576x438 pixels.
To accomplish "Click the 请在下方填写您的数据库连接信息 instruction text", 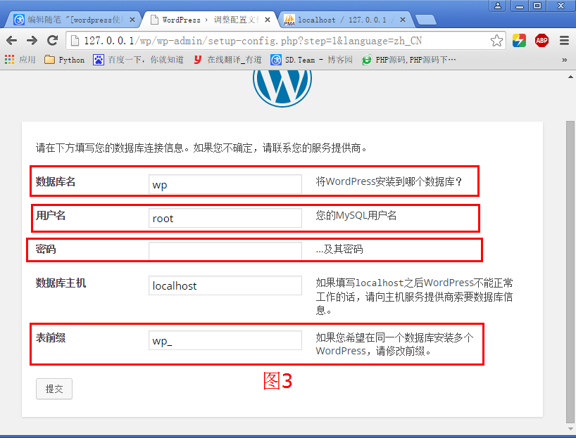I will click(201, 148).
